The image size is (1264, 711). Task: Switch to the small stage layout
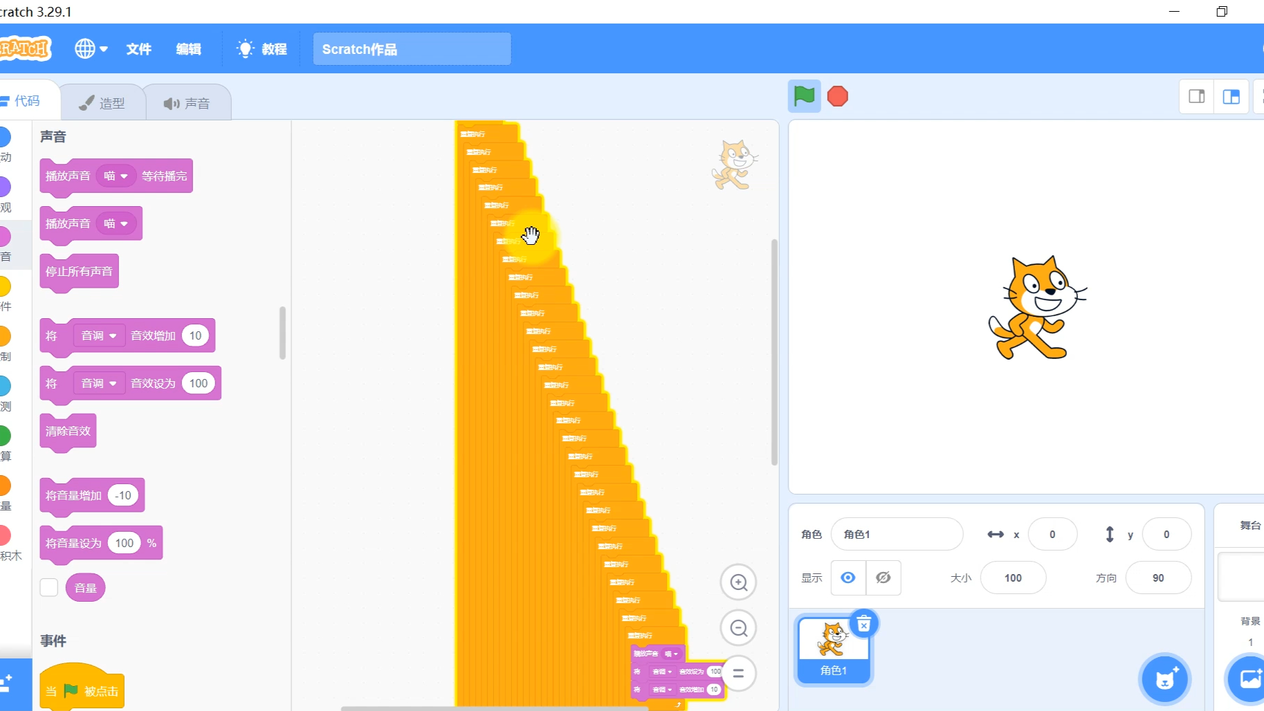(x=1197, y=96)
